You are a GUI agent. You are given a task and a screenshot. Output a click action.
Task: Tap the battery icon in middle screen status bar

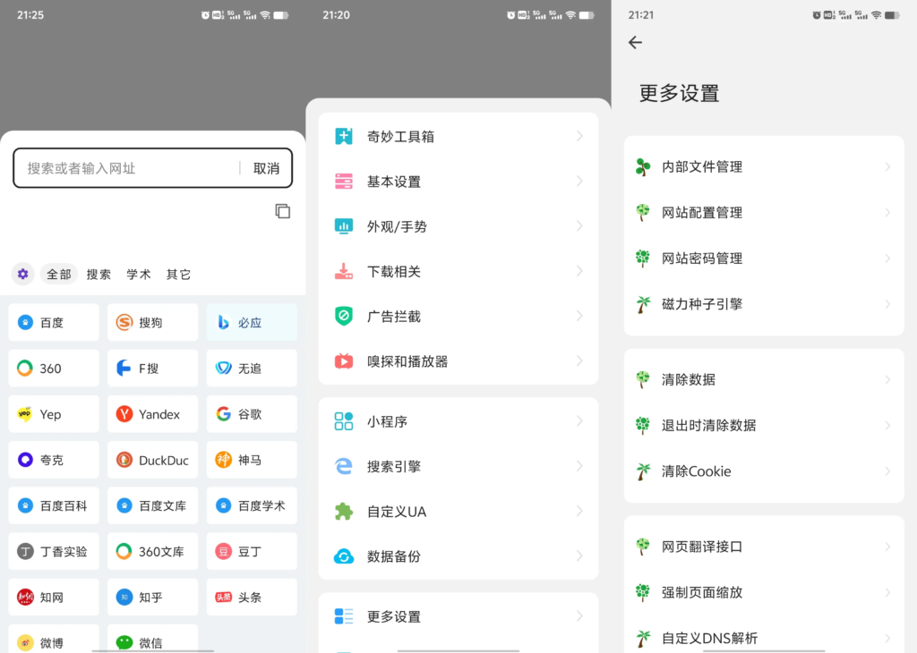click(x=587, y=15)
